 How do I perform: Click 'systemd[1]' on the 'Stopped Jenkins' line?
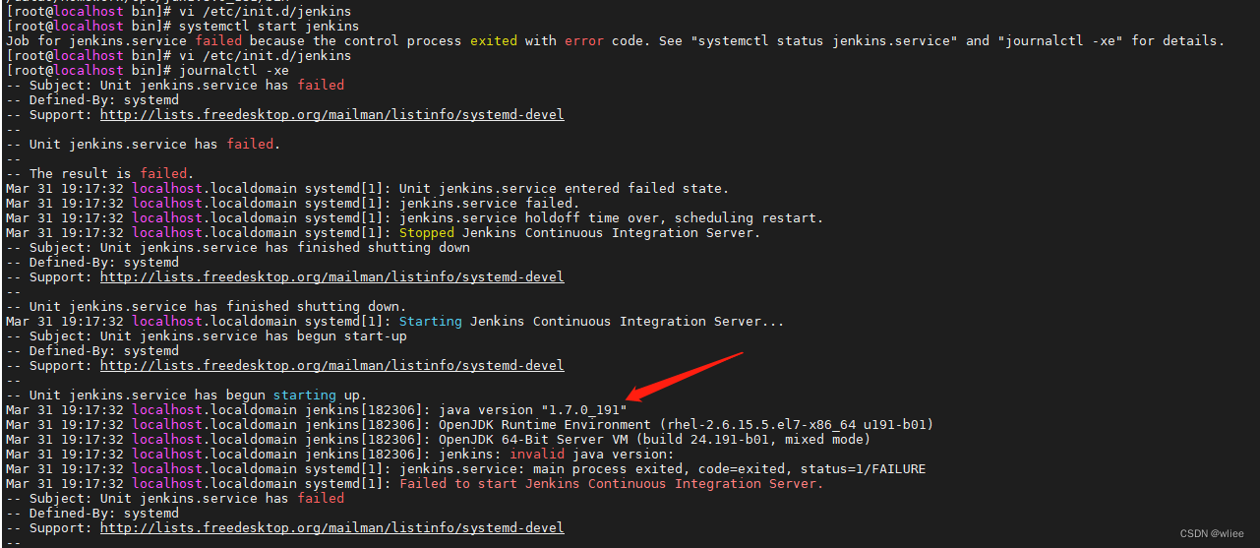(x=344, y=232)
